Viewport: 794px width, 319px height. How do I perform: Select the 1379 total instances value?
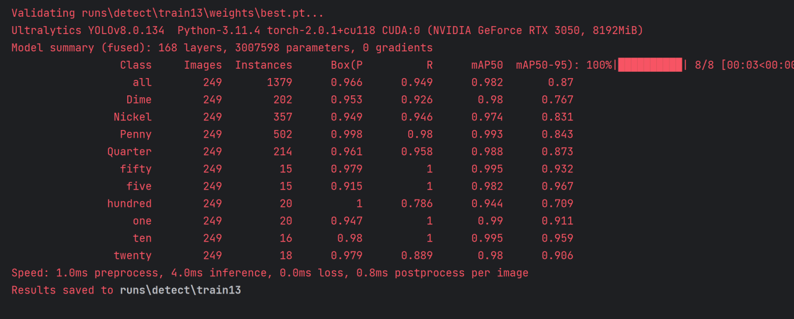point(279,82)
